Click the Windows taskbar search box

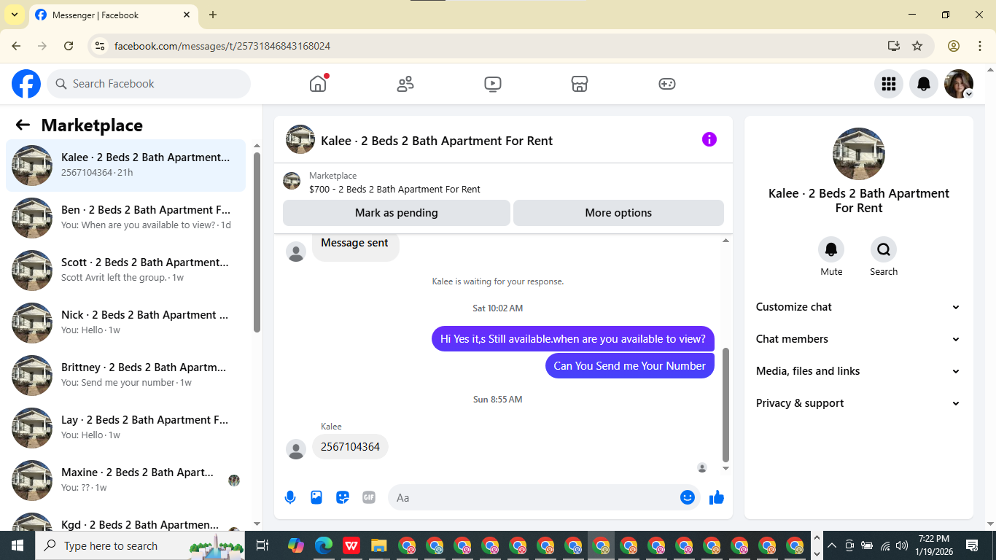[x=140, y=545]
